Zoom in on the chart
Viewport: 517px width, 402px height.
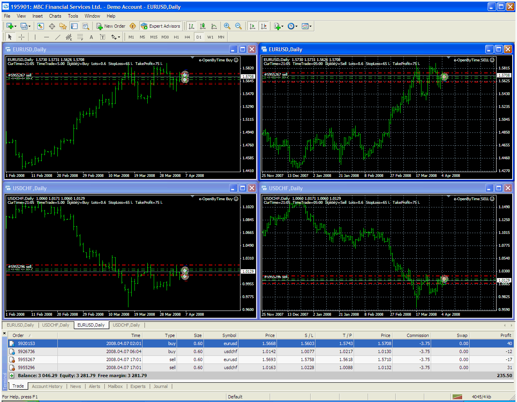(227, 26)
